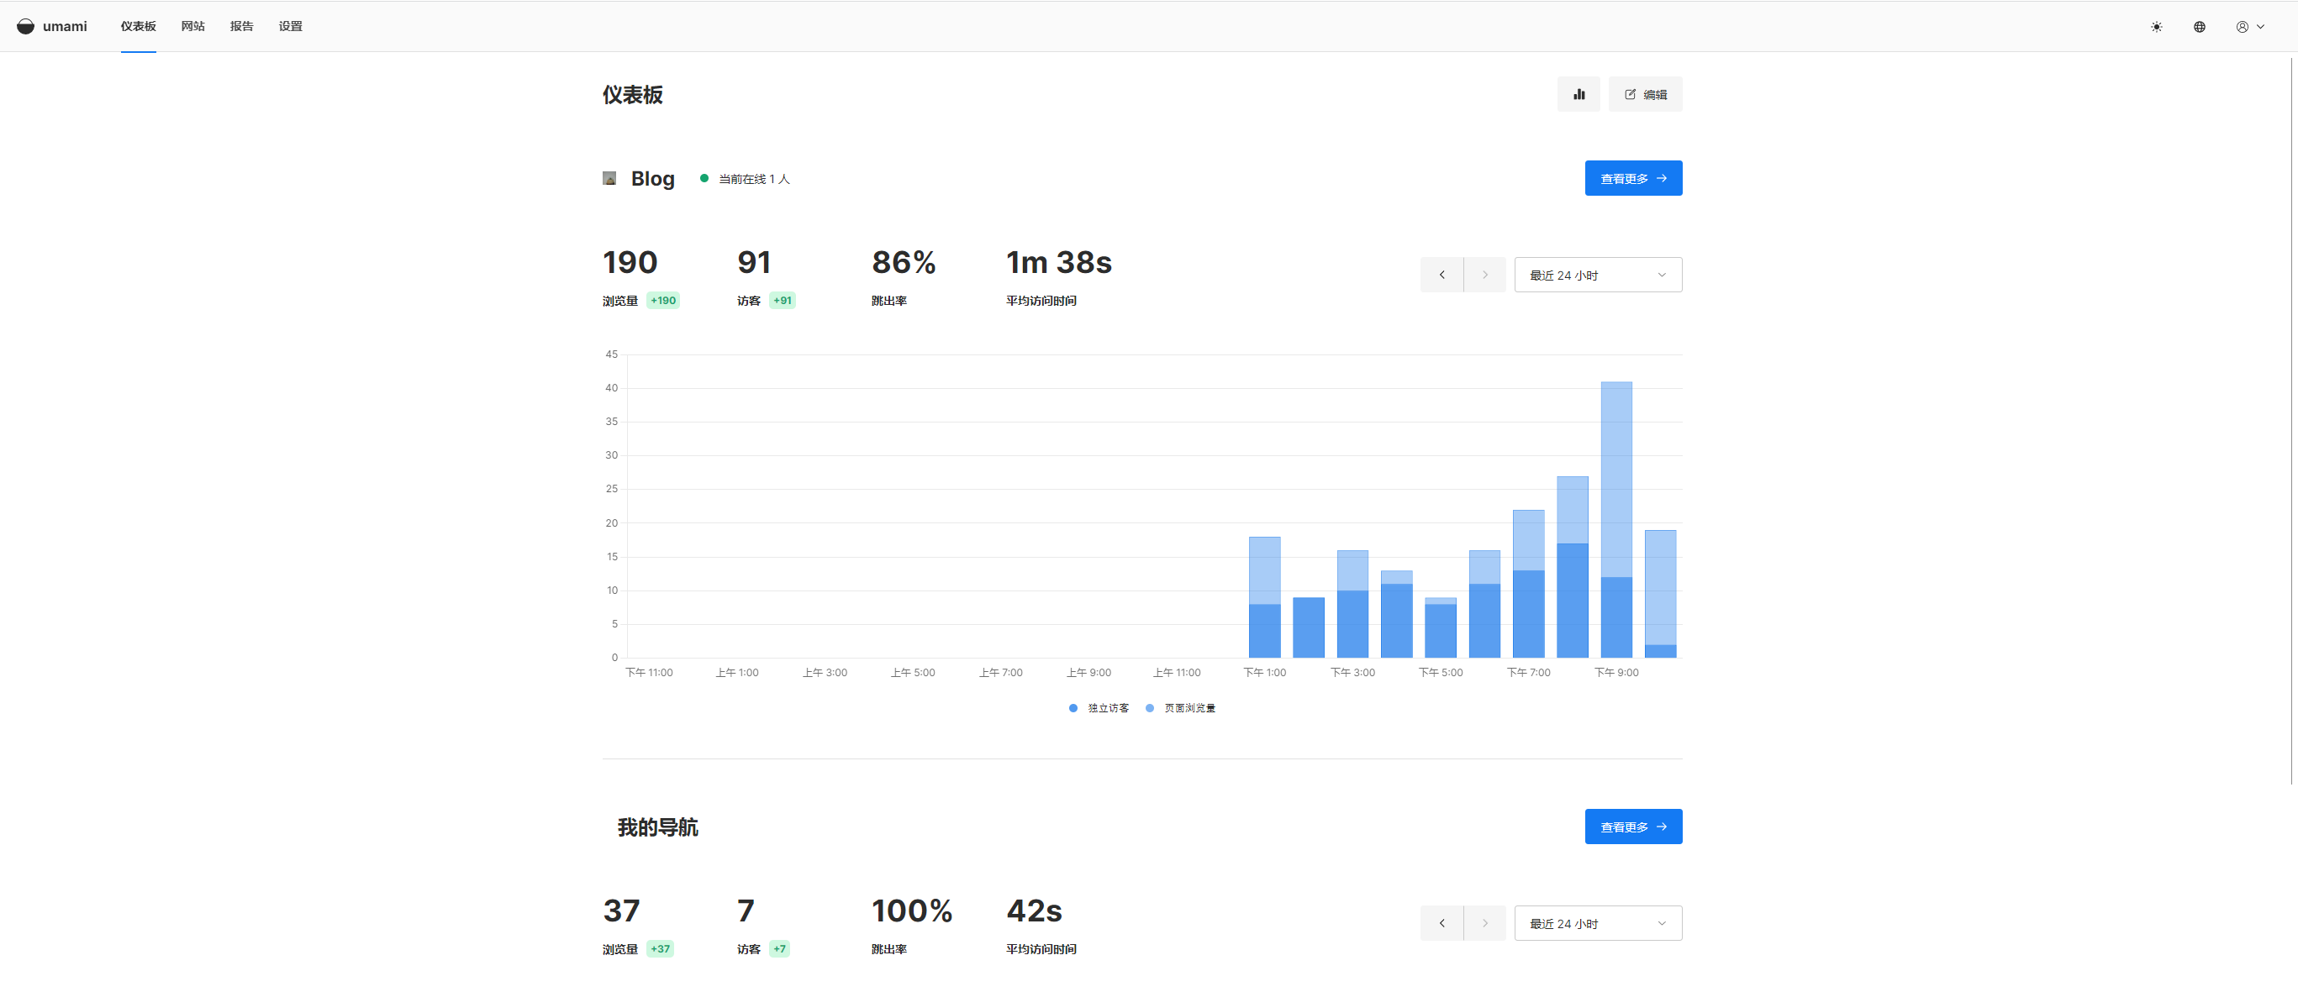The height and width of the screenshot is (992, 2298).
Task: Click 查看更多 for the Blog site
Action: pyautogui.click(x=1632, y=178)
